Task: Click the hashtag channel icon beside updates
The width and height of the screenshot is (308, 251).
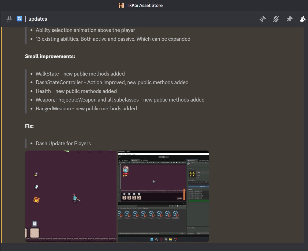Action: [9, 19]
